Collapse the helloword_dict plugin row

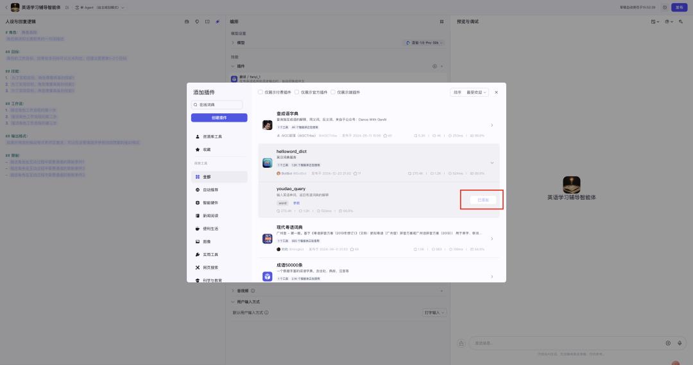tap(492, 163)
